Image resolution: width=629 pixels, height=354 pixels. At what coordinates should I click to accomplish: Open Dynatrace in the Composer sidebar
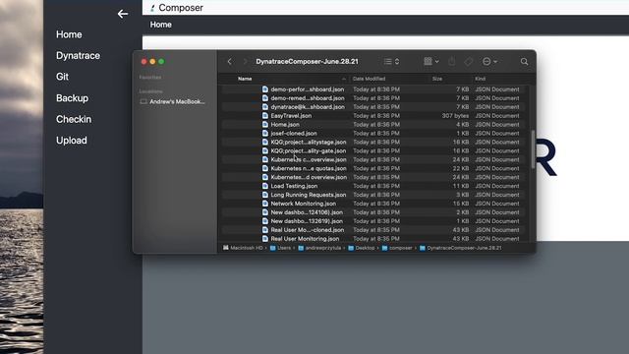[79, 56]
